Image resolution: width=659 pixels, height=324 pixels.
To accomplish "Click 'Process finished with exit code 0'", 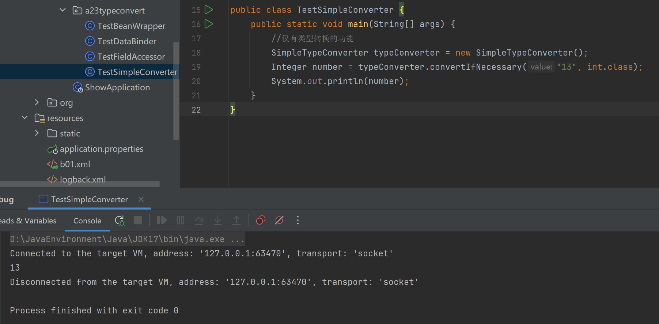I will click(94, 310).
